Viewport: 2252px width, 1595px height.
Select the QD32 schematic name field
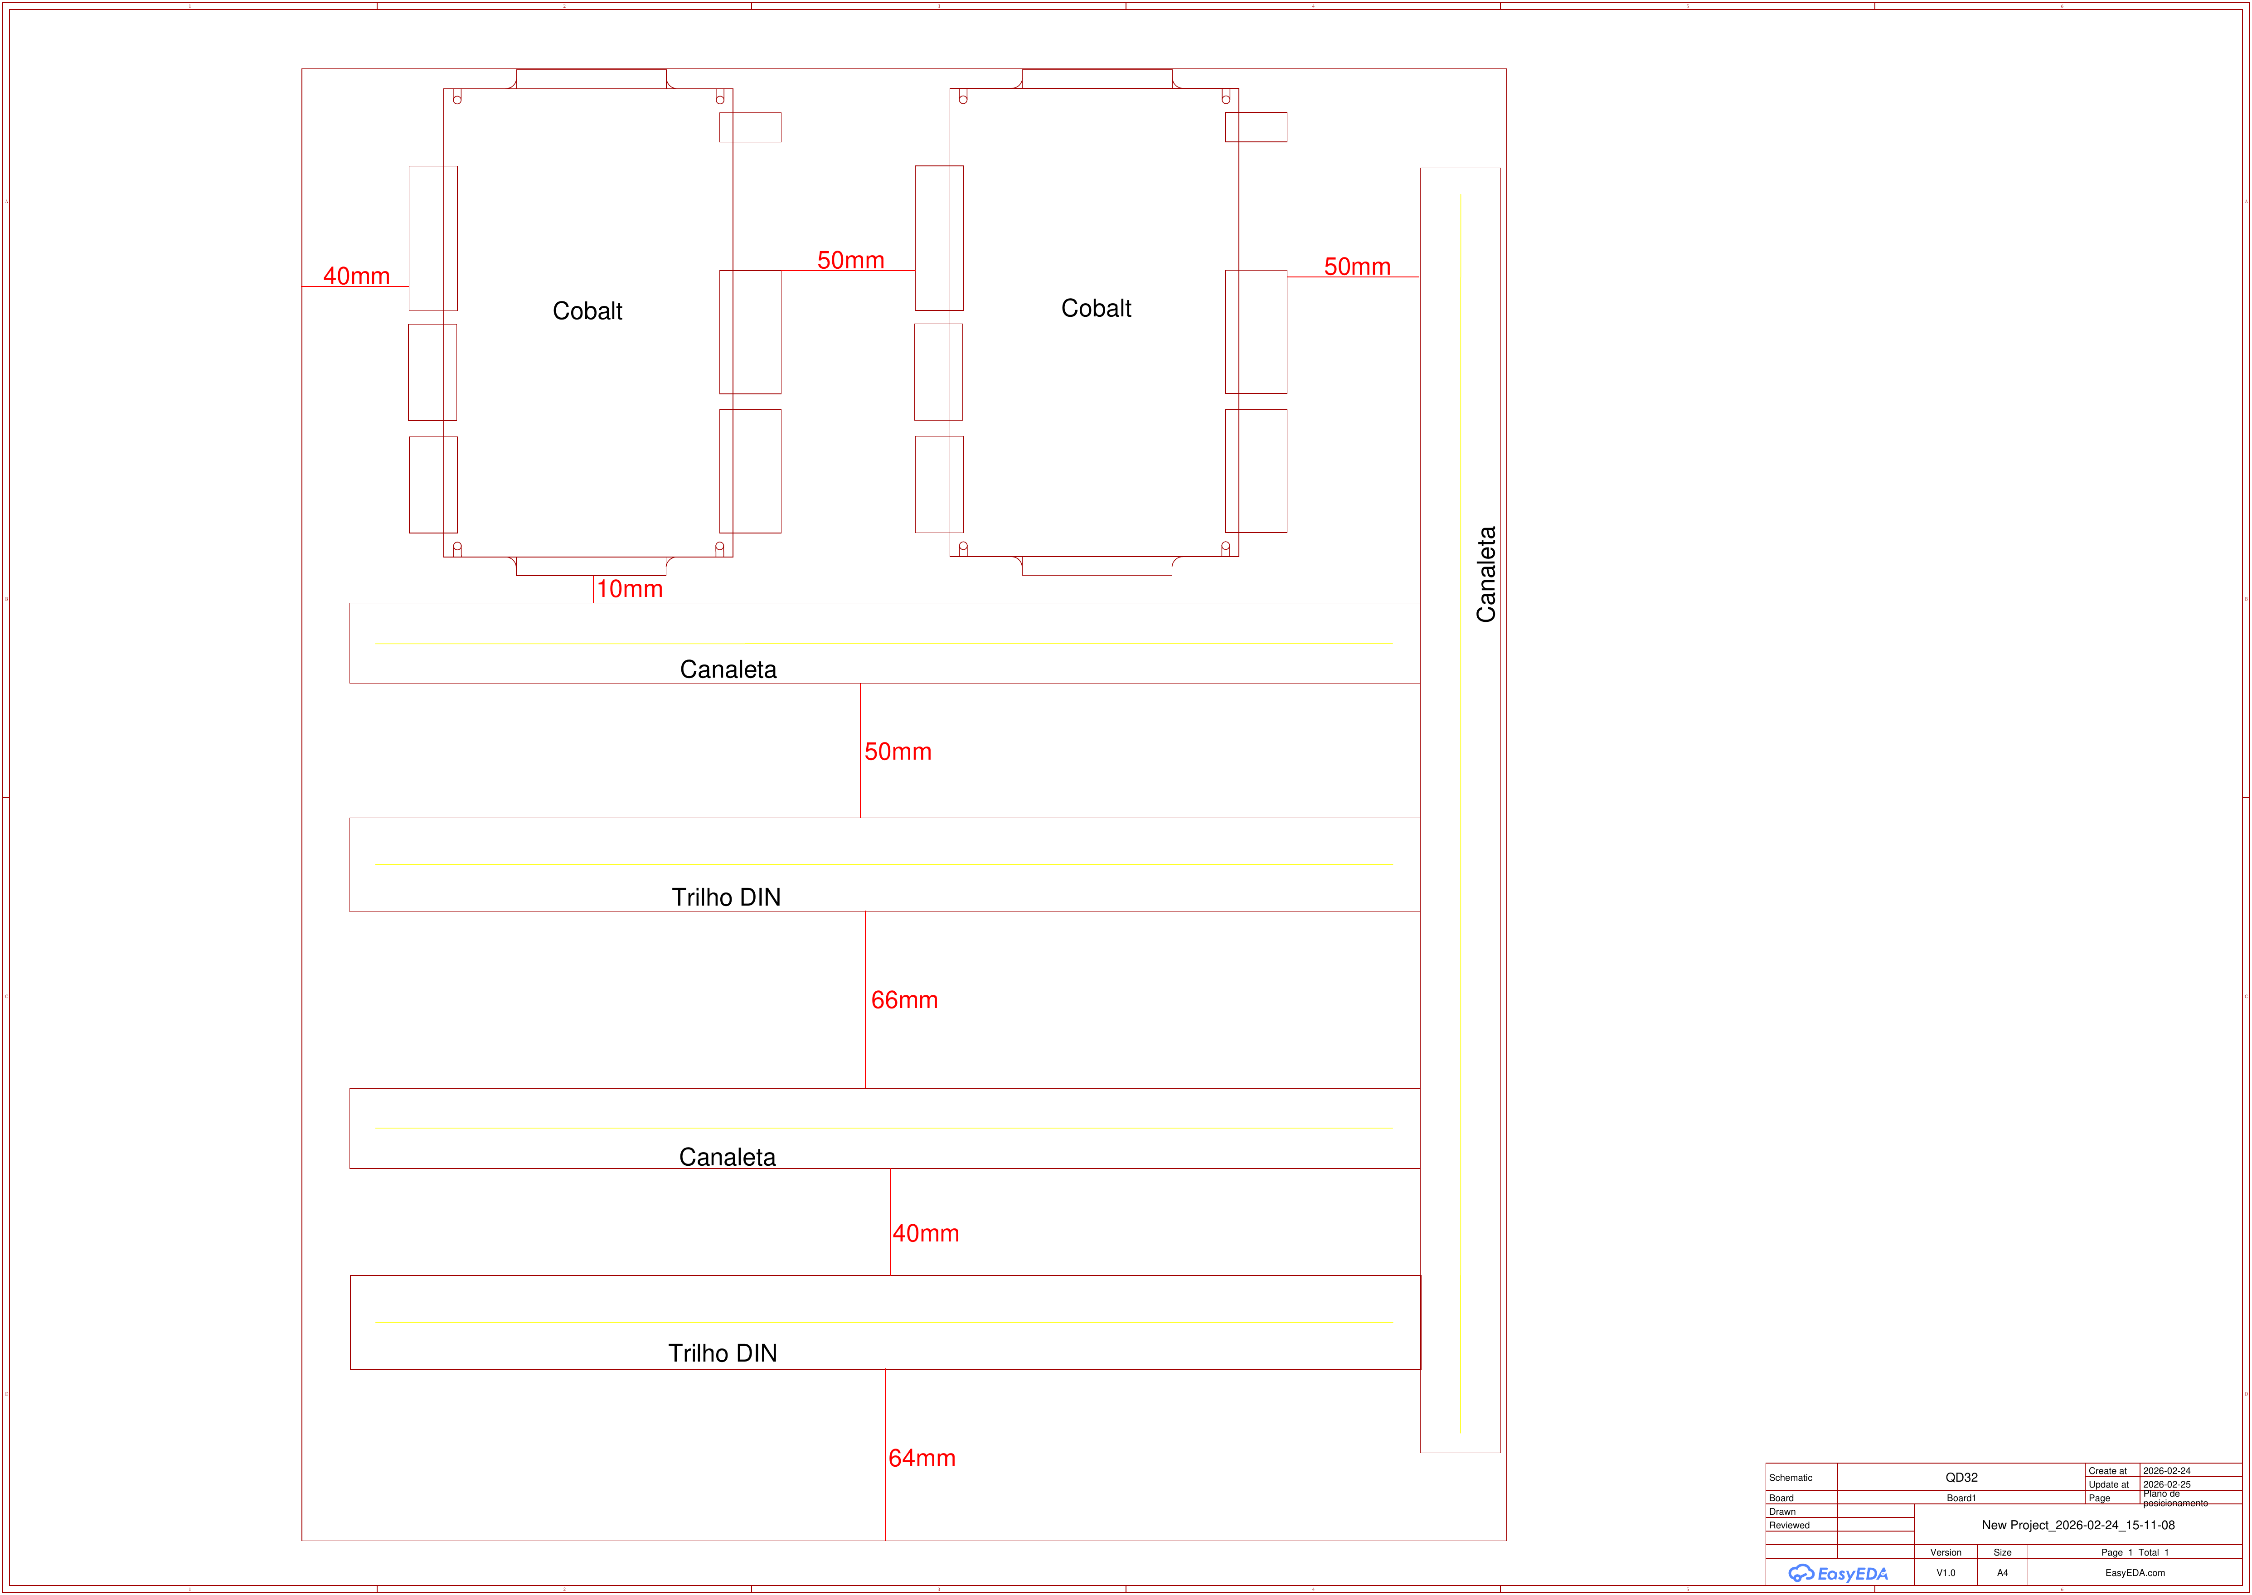[1961, 1477]
